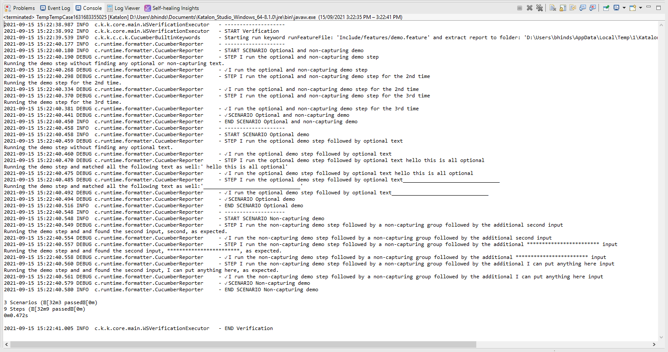Open the Display Selected Console dropdown
The width and height of the screenshot is (668, 352).
(x=623, y=7)
